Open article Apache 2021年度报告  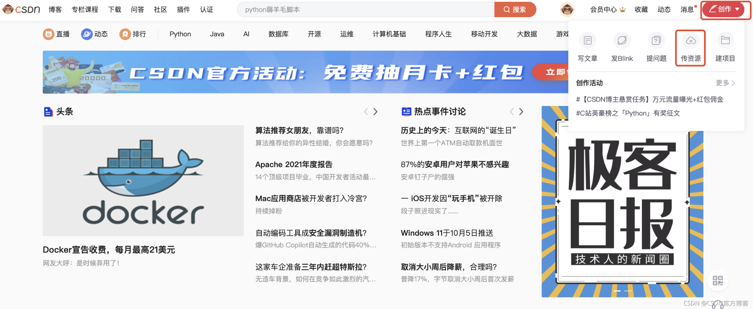click(294, 164)
